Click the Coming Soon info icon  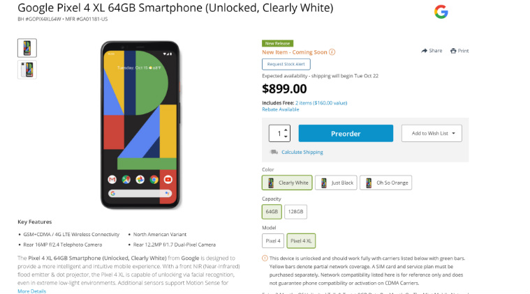point(332,52)
